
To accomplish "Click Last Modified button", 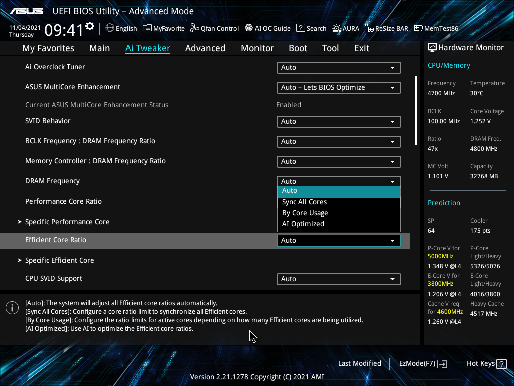I will (x=359, y=364).
